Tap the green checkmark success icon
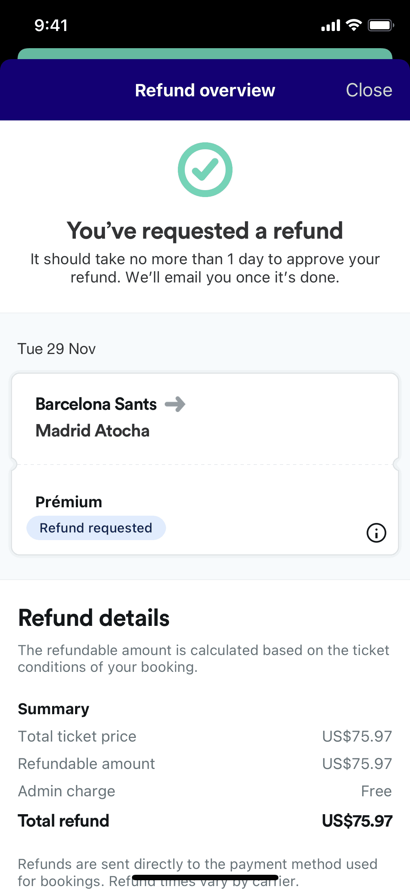The height and width of the screenshot is (889, 410). (x=205, y=170)
